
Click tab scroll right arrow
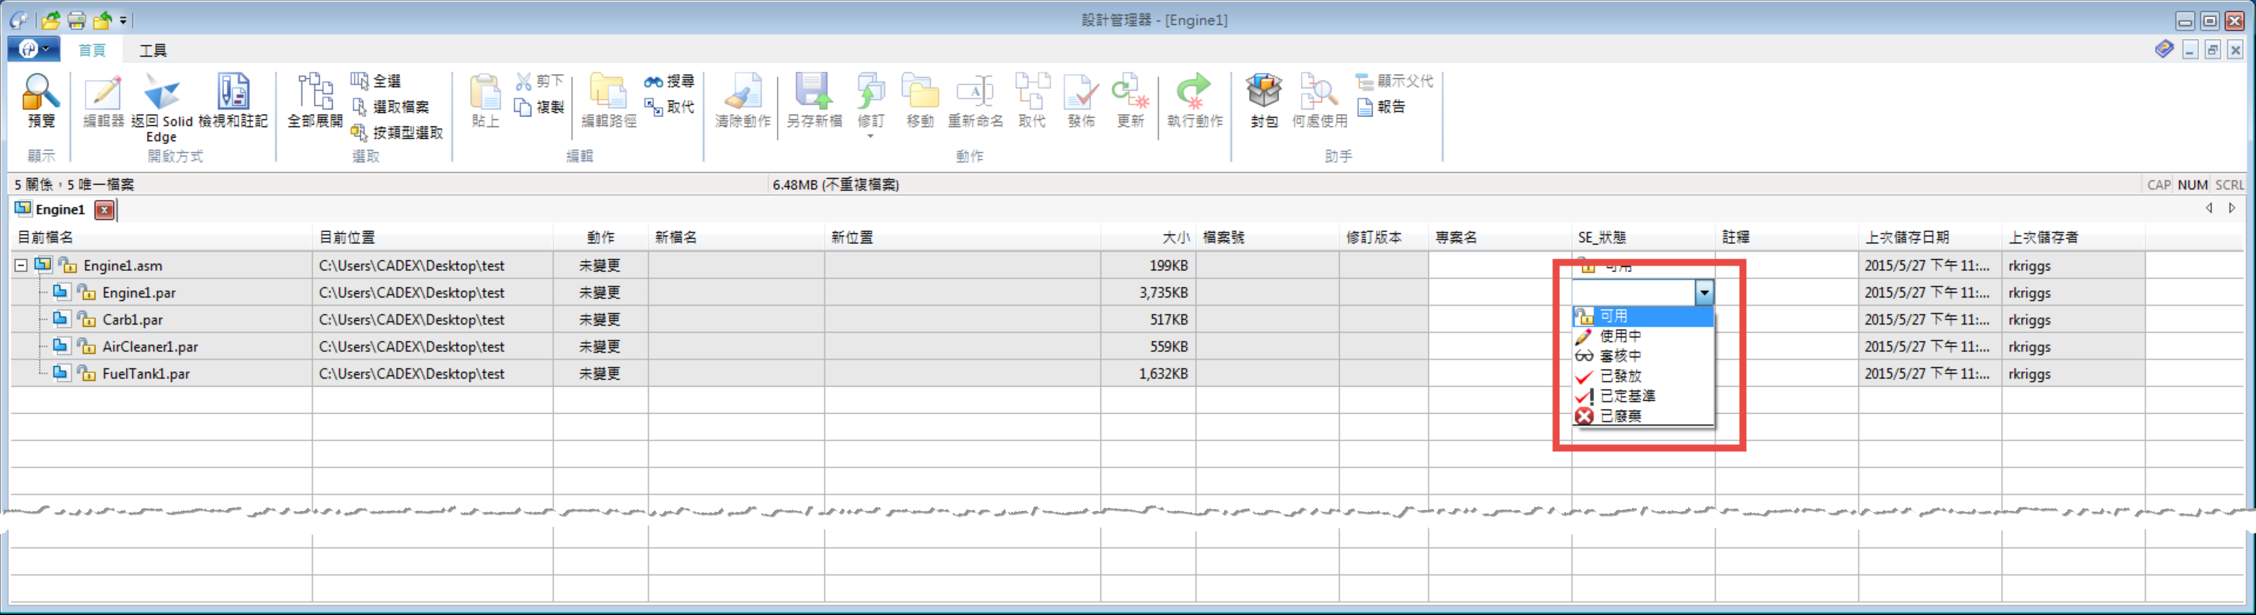click(2232, 209)
